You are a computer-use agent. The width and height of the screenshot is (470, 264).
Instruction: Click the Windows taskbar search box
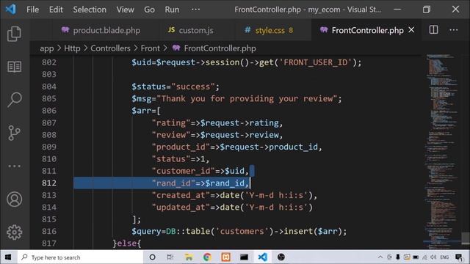[80, 257]
